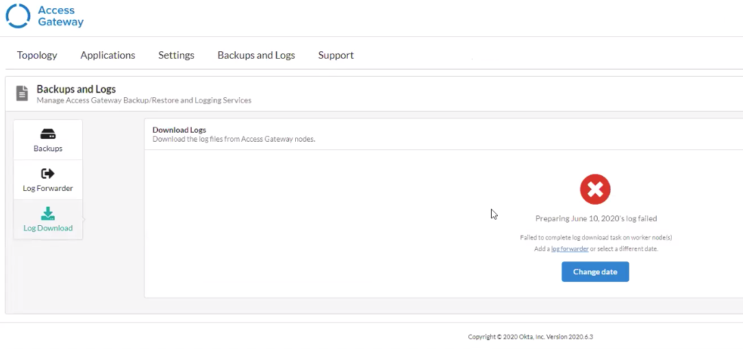The image size is (743, 349).
Task: Click the document icon beside the page heading
Action: (x=22, y=94)
